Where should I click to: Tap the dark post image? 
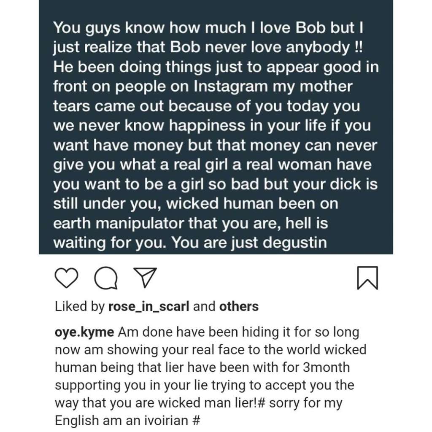click(216, 127)
